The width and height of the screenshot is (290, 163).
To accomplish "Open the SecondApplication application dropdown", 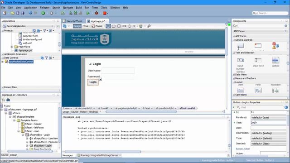I will pyautogui.click(x=52, y=26).
